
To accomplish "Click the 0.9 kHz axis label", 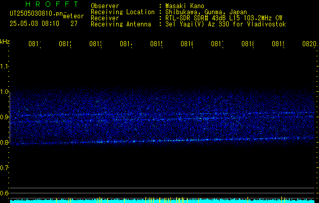I will pyautogui.click(x=4, y=117).
